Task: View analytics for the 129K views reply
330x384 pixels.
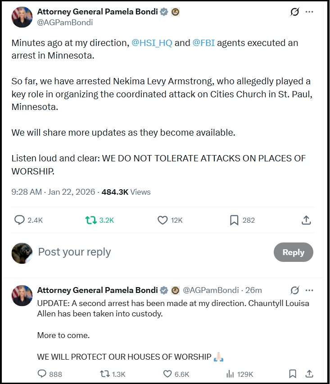Action: [x=230, y=374]
